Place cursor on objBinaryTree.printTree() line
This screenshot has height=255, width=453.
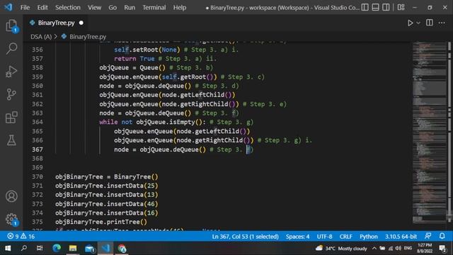click(x=101, y=222)
